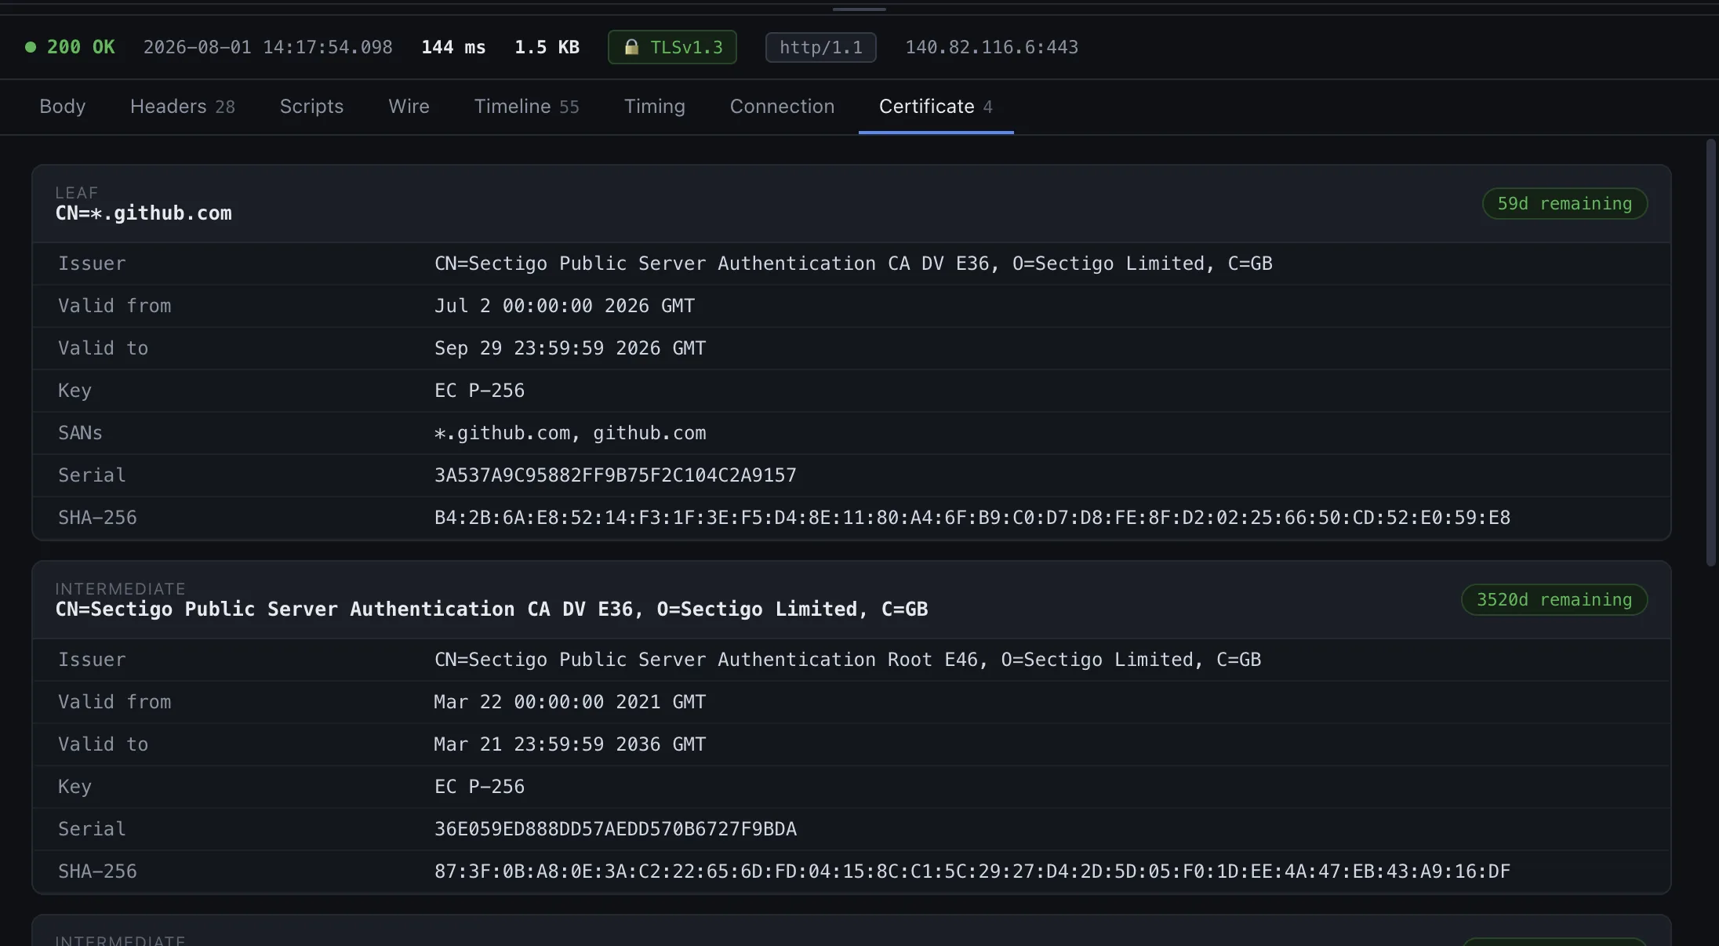The height and width of the screenshot is (946, 1719).
Task: Click the 1.5 KB size value
Action: (547, 47)
